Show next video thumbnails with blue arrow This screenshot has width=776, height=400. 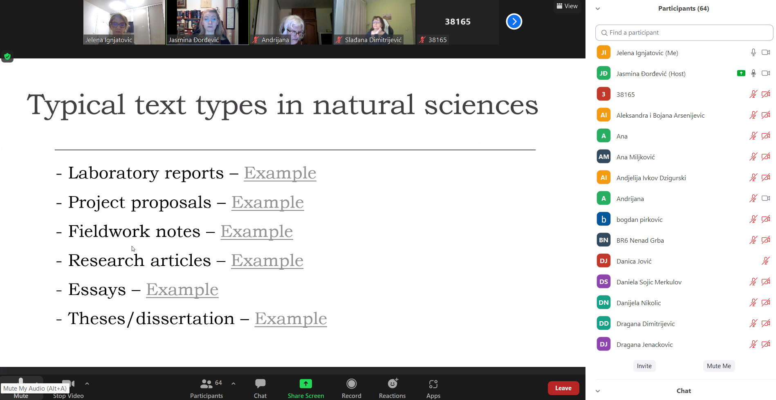(x=514, y=22)
